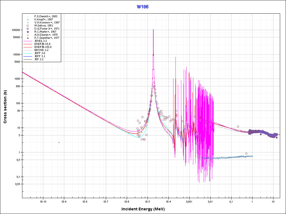Click the F.S.Dietrich+, 2003 legend entry
This screenshot has height=214, width=286.
coord(46,16)
